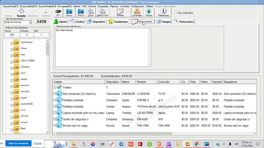The height and width of the screenshot is (148, 264).
Task: Open Telegram from the taskbar
Action: point(121,144)
